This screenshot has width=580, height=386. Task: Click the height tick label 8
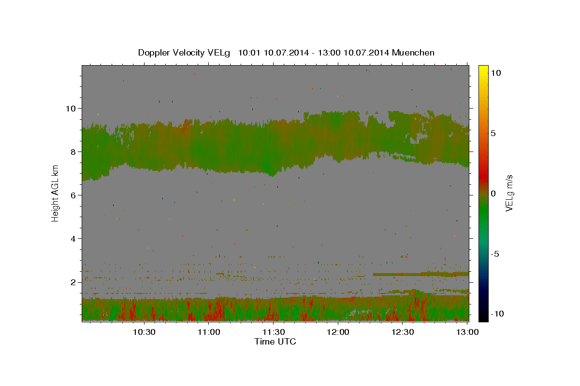tap(73, 152)
